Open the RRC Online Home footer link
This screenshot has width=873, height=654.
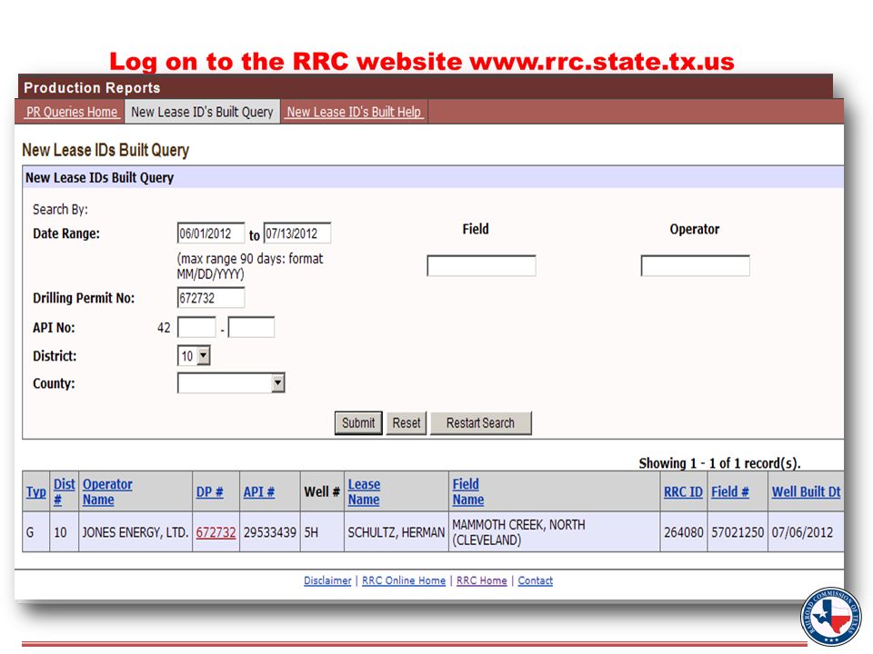[x=404, y=580]
